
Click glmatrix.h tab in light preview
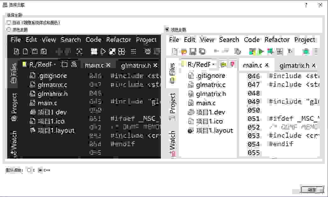coord(297,66)
